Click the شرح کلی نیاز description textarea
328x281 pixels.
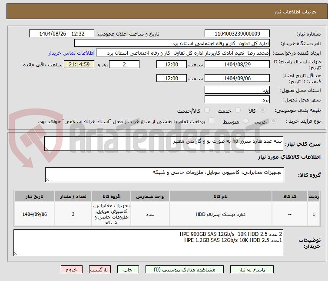coord(164,144)
